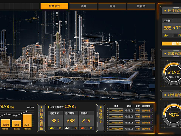
Task: Click the square bullet icon beside 采液总况
Action: tap(165, 54)
